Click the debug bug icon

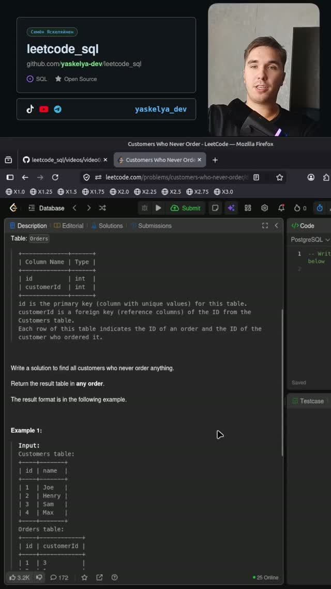[144, 208]
